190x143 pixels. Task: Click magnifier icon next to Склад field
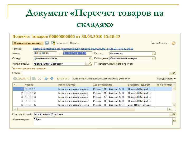[x=91, y=59]
